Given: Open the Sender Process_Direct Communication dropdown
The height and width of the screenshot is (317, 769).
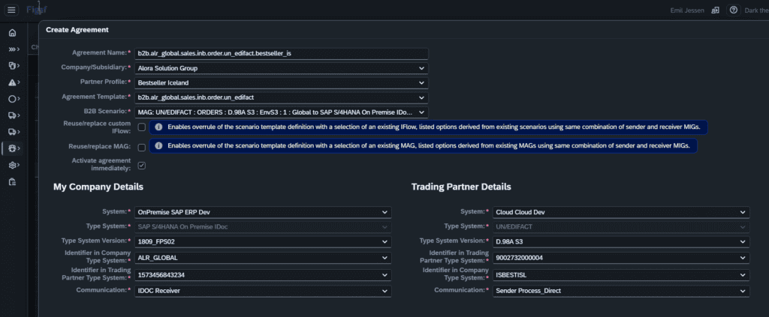Looking at the screenshot, I should point(621,291).
